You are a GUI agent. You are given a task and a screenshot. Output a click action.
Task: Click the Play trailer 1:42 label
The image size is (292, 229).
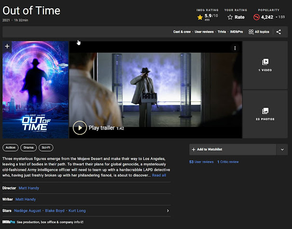[106, 128]
